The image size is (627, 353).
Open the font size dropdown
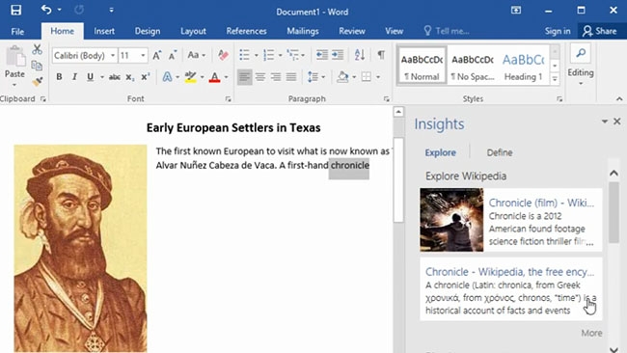click(143, 56)
